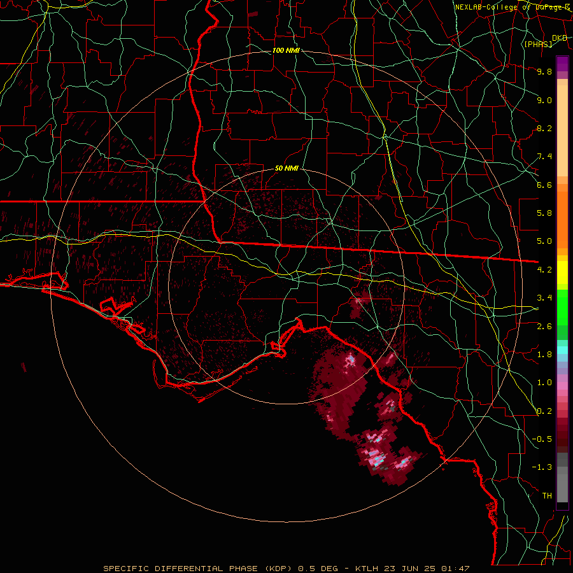Click the yellow segment of the color bar

click(x=562, y=272)
